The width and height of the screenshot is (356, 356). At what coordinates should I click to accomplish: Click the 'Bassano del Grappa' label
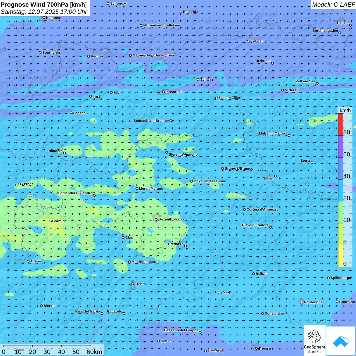(181, 330)
